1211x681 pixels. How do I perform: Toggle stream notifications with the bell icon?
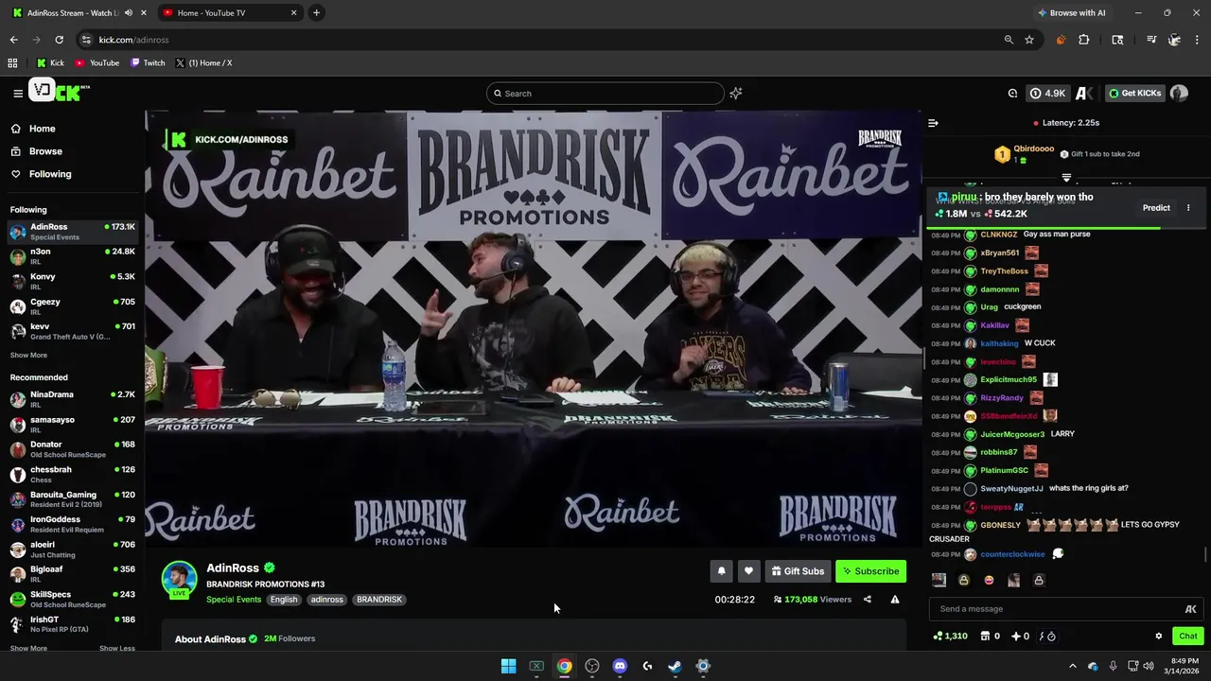point(721,571)
